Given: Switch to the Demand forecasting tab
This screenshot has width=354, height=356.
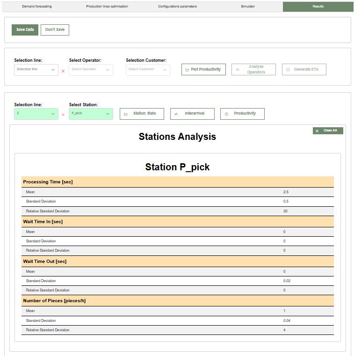Looking at the screenshot, I should click(x=37, y=7).
